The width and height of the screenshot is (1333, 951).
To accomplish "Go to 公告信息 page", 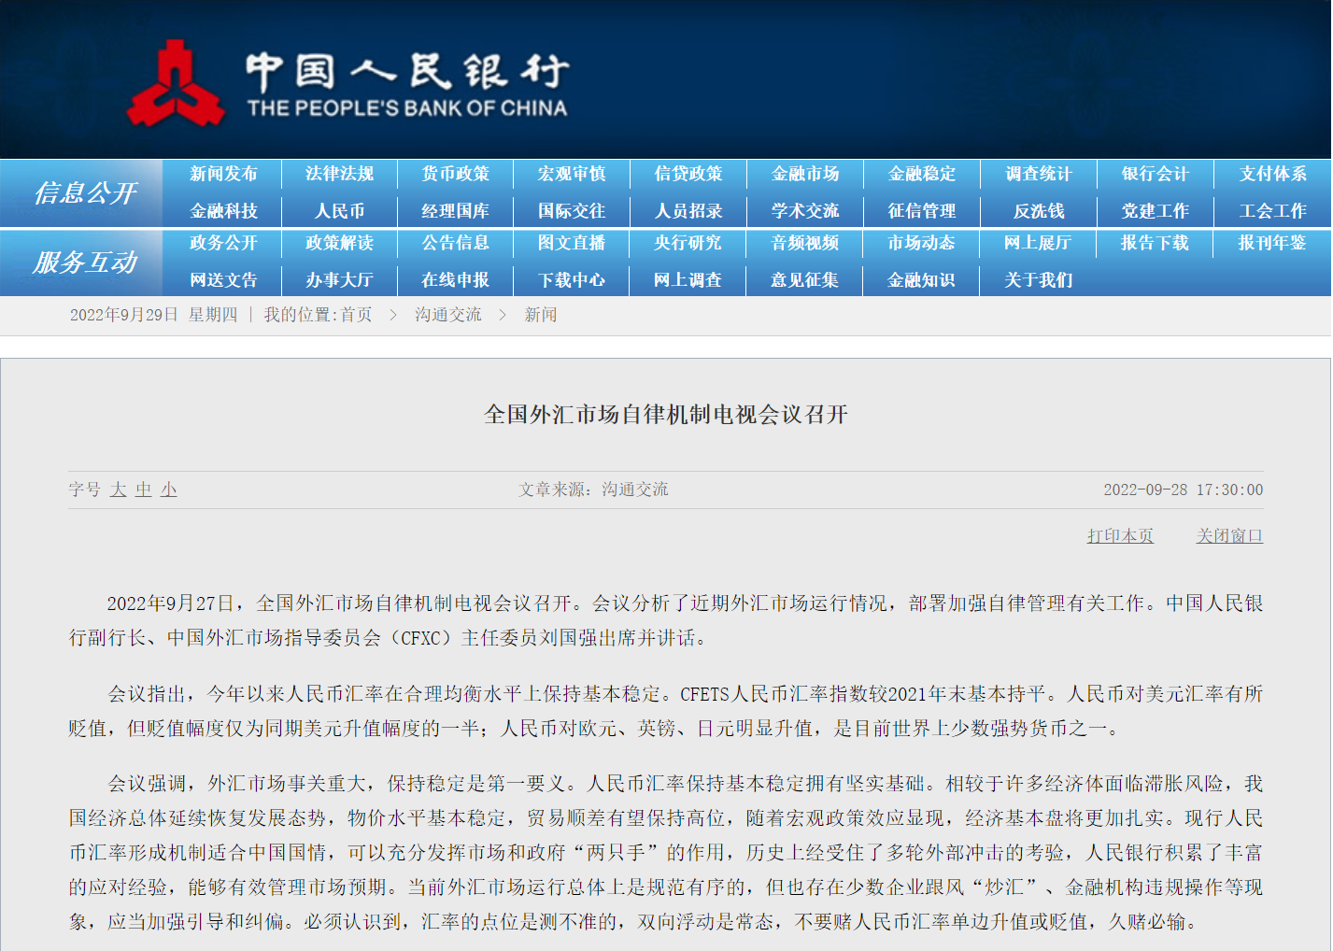I will point(455,243).
